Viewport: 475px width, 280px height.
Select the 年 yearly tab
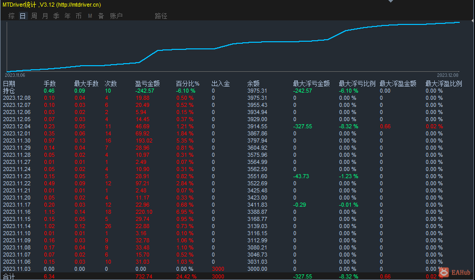pyautogui.click(x=68, y=16)
